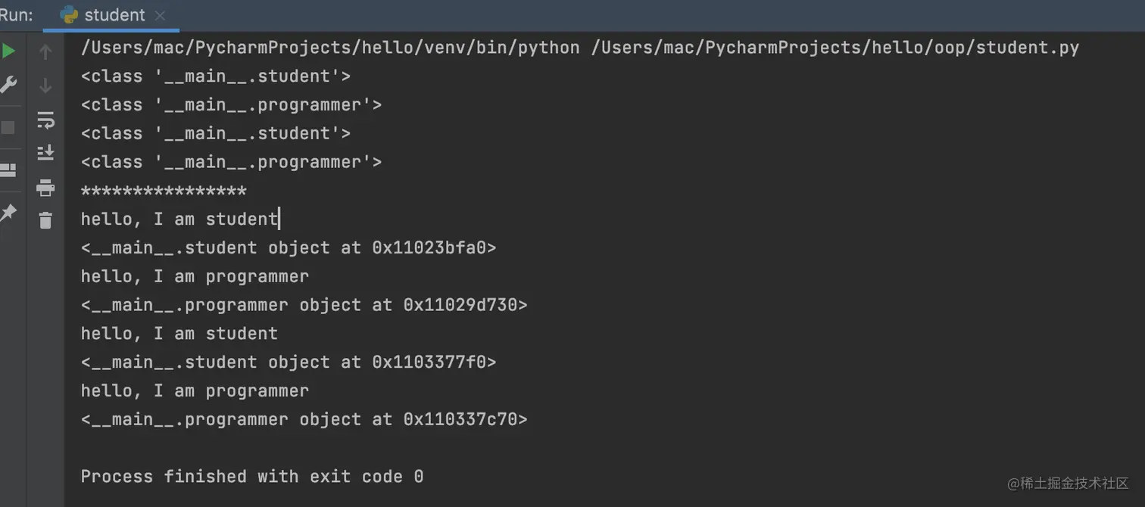
Task: Click the down stack trace arrow
Action: [x=45, y=86]
